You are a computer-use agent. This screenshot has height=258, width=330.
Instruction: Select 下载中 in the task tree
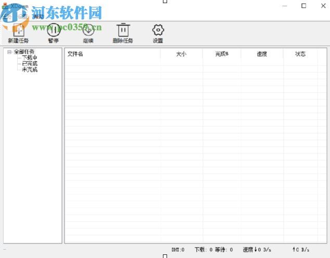[30, 58]
